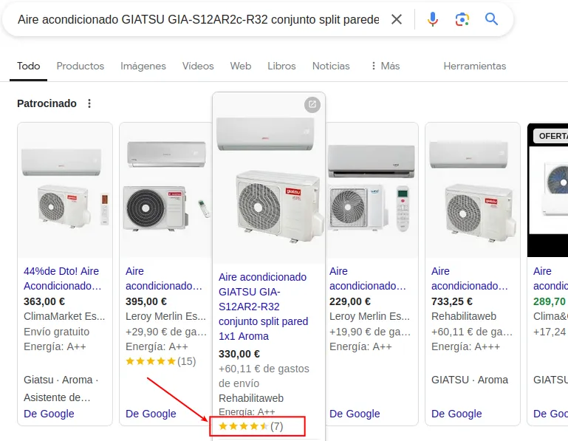Clear the search query with the X icon
The height and width of the screenshot is (441, 568).
point(397,19)
